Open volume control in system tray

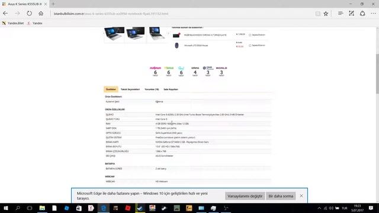(331, 208)
